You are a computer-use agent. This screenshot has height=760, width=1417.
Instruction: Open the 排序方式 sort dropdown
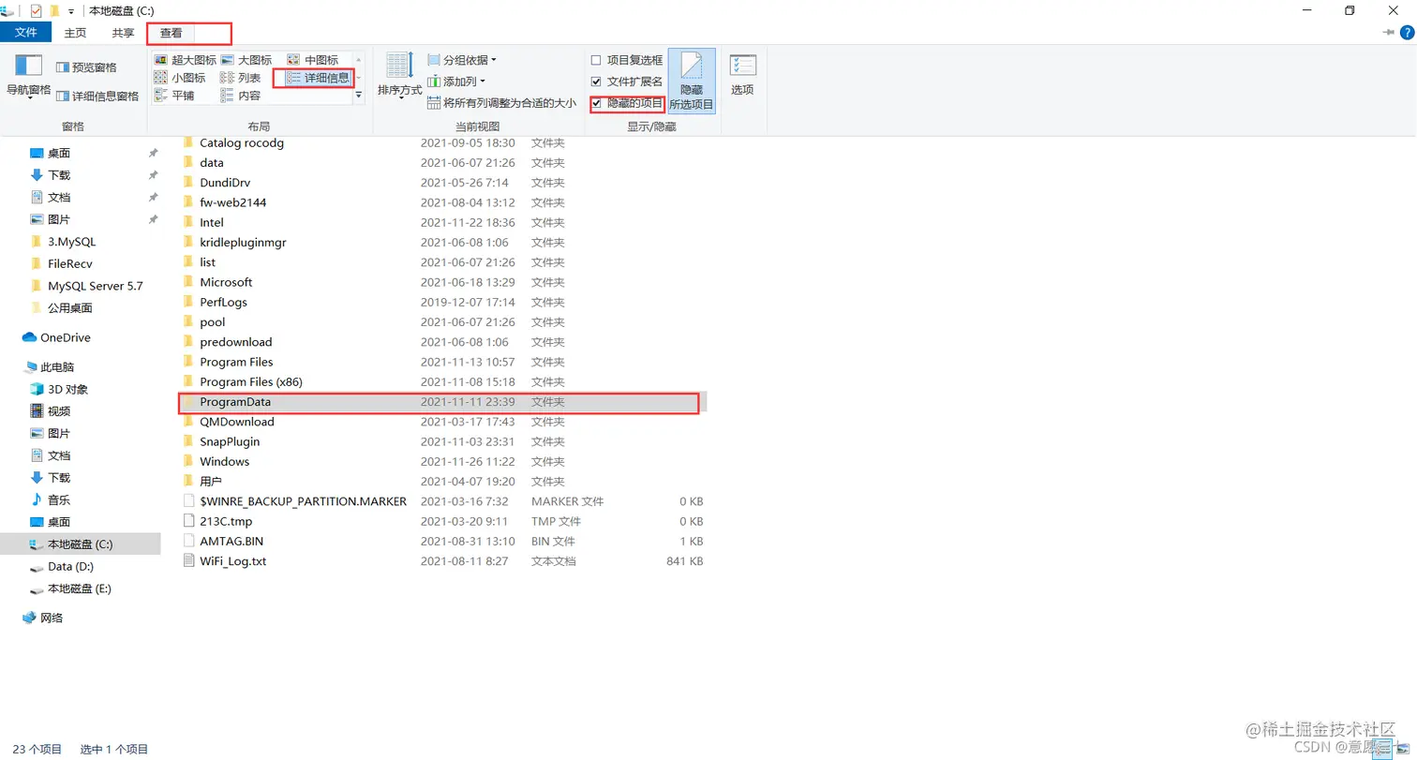point(399,77)
